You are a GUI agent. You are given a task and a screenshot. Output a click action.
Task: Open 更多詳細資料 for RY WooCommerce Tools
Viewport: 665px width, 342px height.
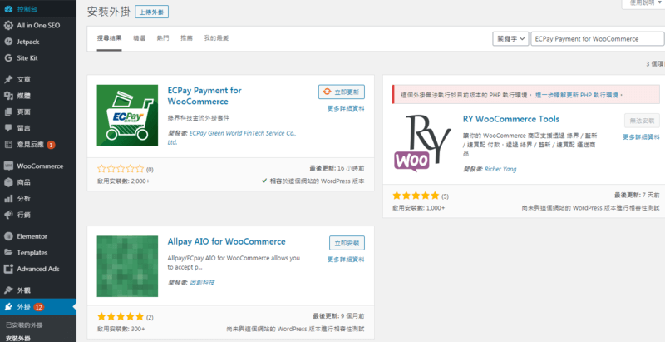point(640,137)
